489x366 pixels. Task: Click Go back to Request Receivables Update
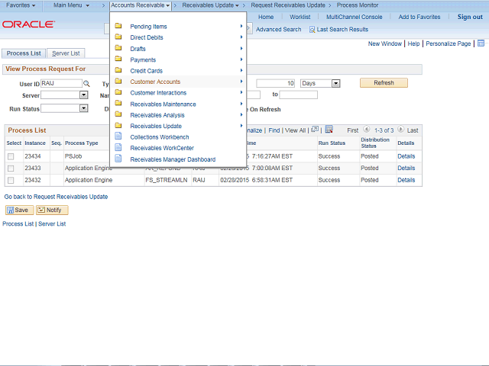[56, 197]
